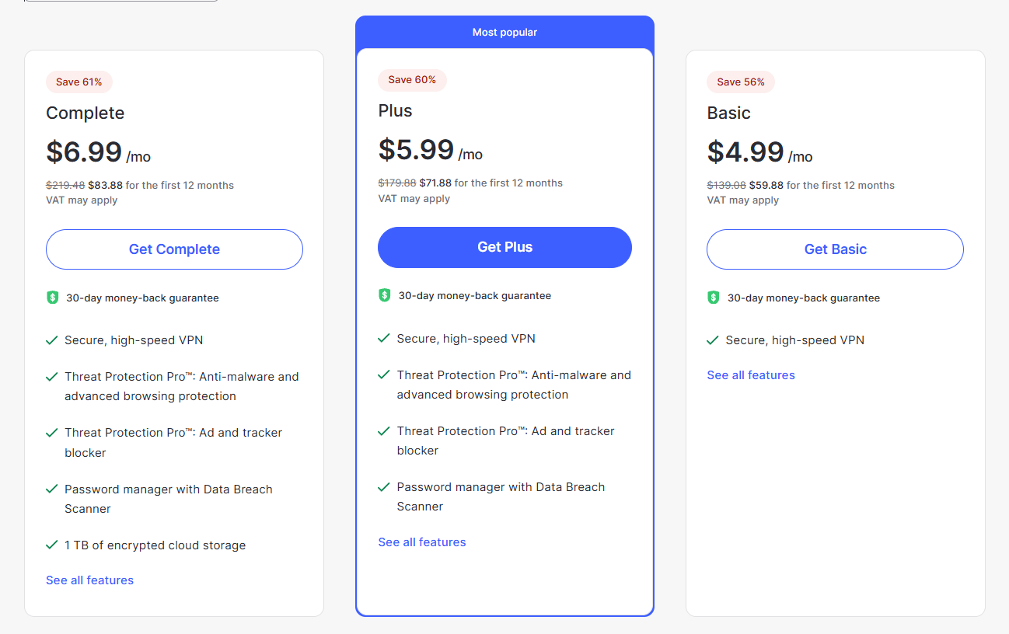Click the $6.99 price on Complete plan
Image resolution: width=1009 pixels, height=634 pixels.
coord(84,152)
